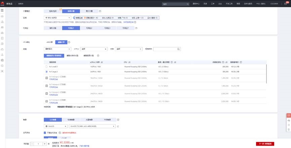Select 可用区2 availability zone

(x=89, y=28)
